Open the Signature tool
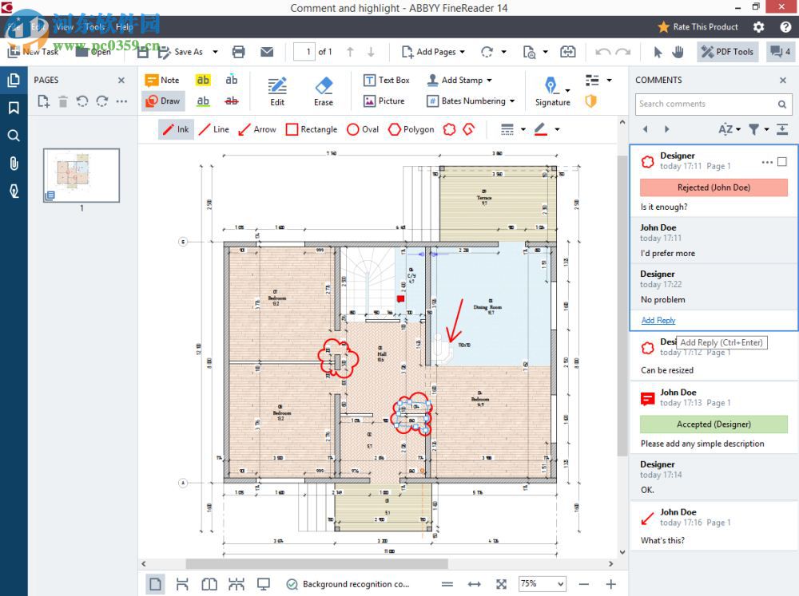Image resolution: width=799 pixels, height=596 pixels. click(x=552, y=90)
